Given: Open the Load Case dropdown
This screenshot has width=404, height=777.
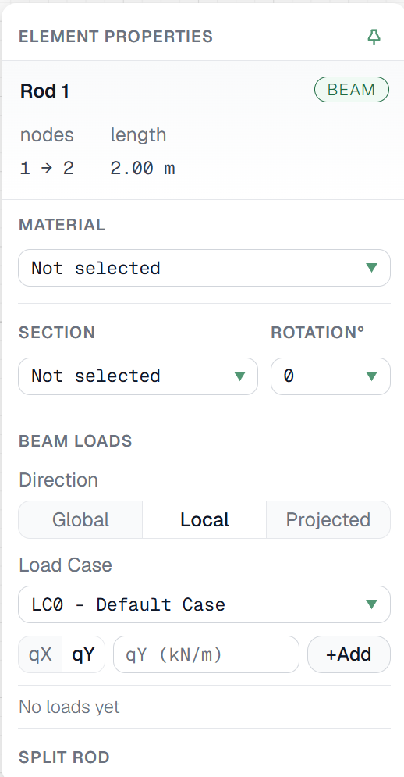Looking at the screenshot, I should click(204, 604).
